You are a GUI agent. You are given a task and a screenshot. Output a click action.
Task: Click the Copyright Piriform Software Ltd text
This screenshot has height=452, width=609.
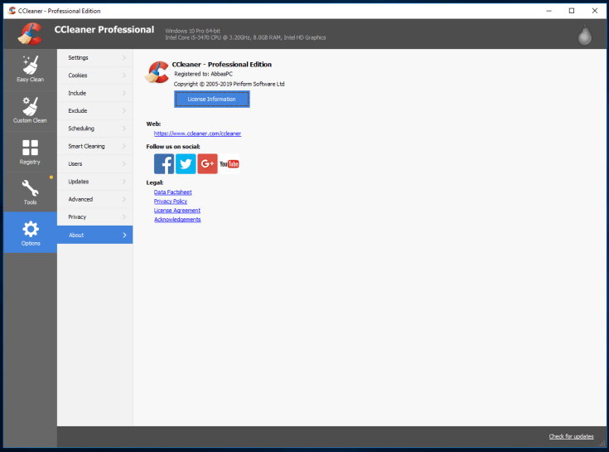pyautogui.click(x=230, y=84)
